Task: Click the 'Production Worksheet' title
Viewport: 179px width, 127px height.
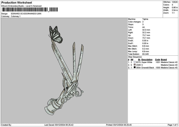Action: (x=17, y=2)
